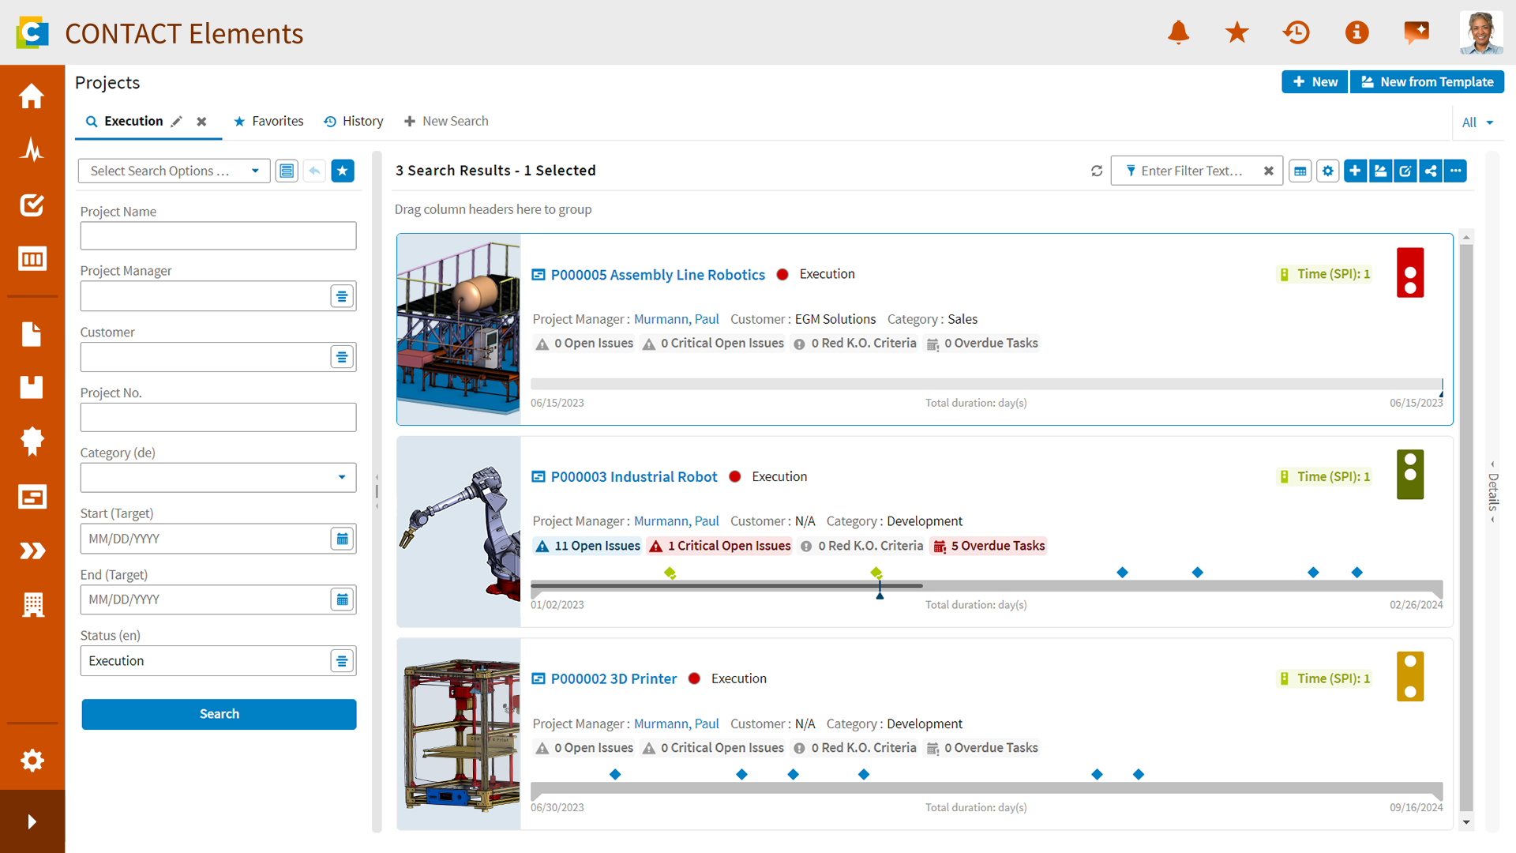Open P000005 Assembly Line Robotics project
Screen dimensions: 1516x853
pyautogui.click(x=658, y=275)
